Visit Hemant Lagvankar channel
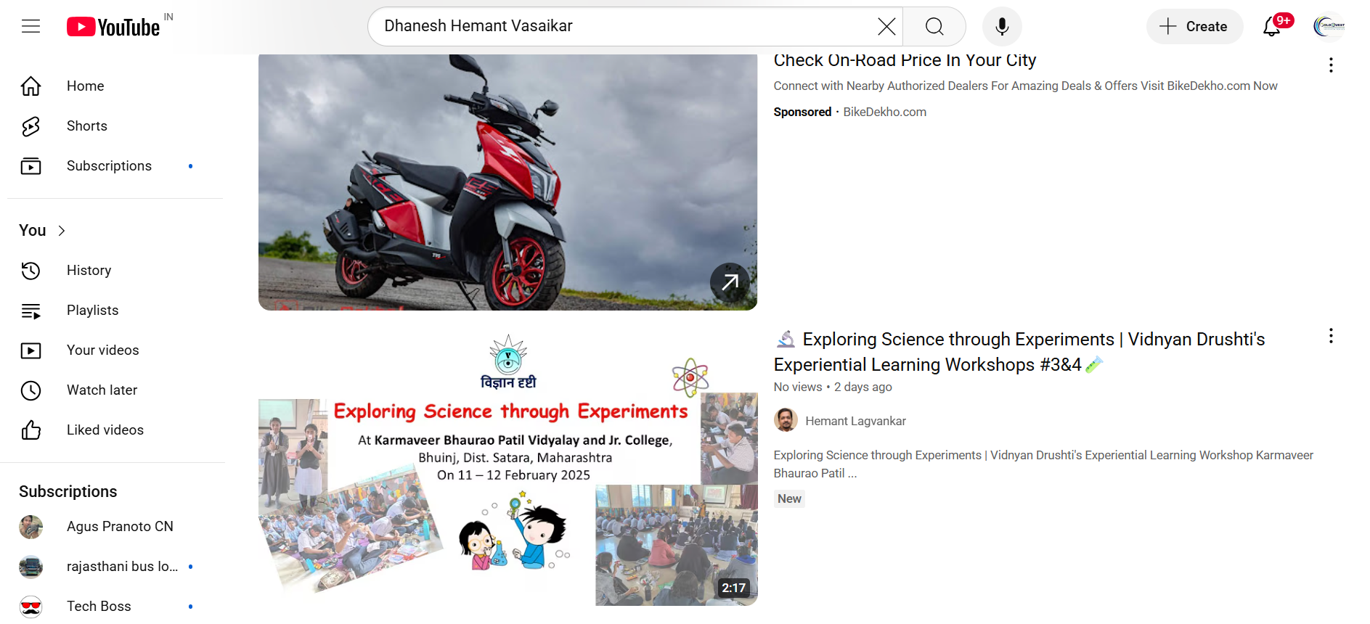Screen dimensions: 1370x624 point(855,421)
